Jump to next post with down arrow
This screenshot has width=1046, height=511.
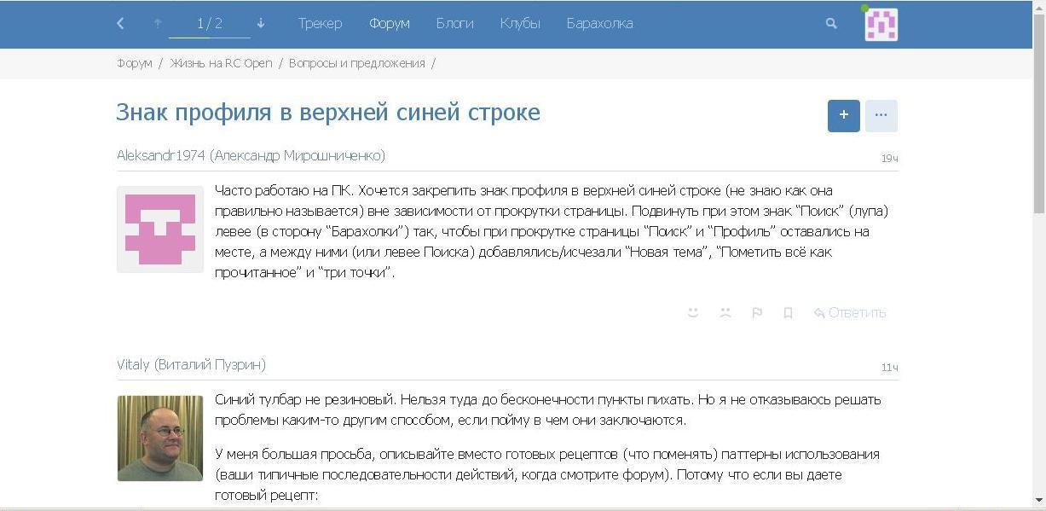click(x=261, y=24)
